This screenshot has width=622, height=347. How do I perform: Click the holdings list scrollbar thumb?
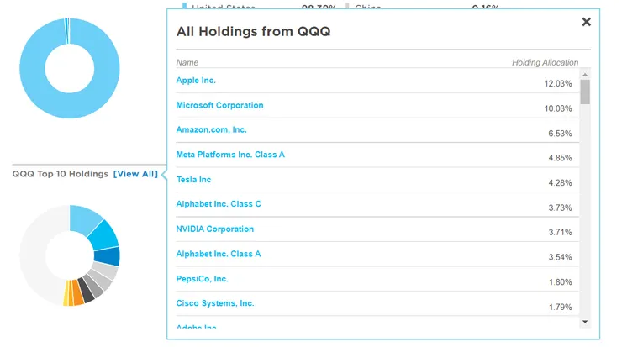coord(585,92)
